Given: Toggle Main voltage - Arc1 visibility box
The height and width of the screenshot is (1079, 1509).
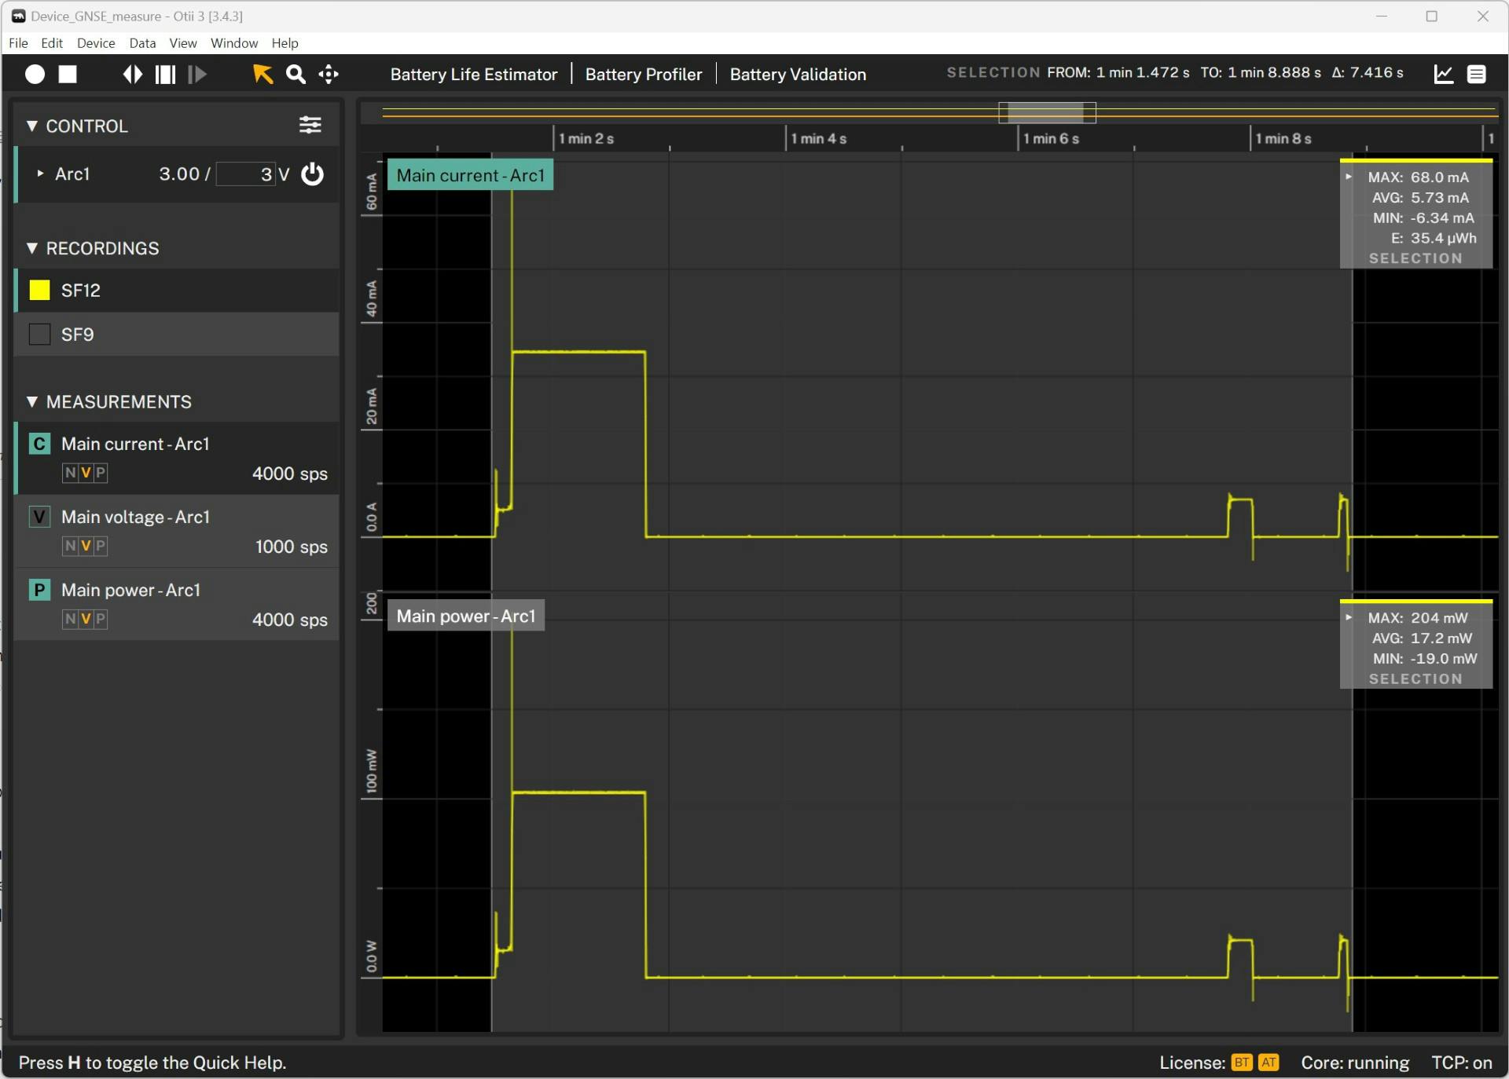Looking at the screenshot, I should (39, 517).
